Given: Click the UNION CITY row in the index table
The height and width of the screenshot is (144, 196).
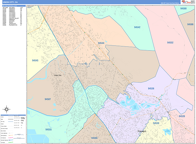Looking at the screenshot, I should click(x=12, y=24).
